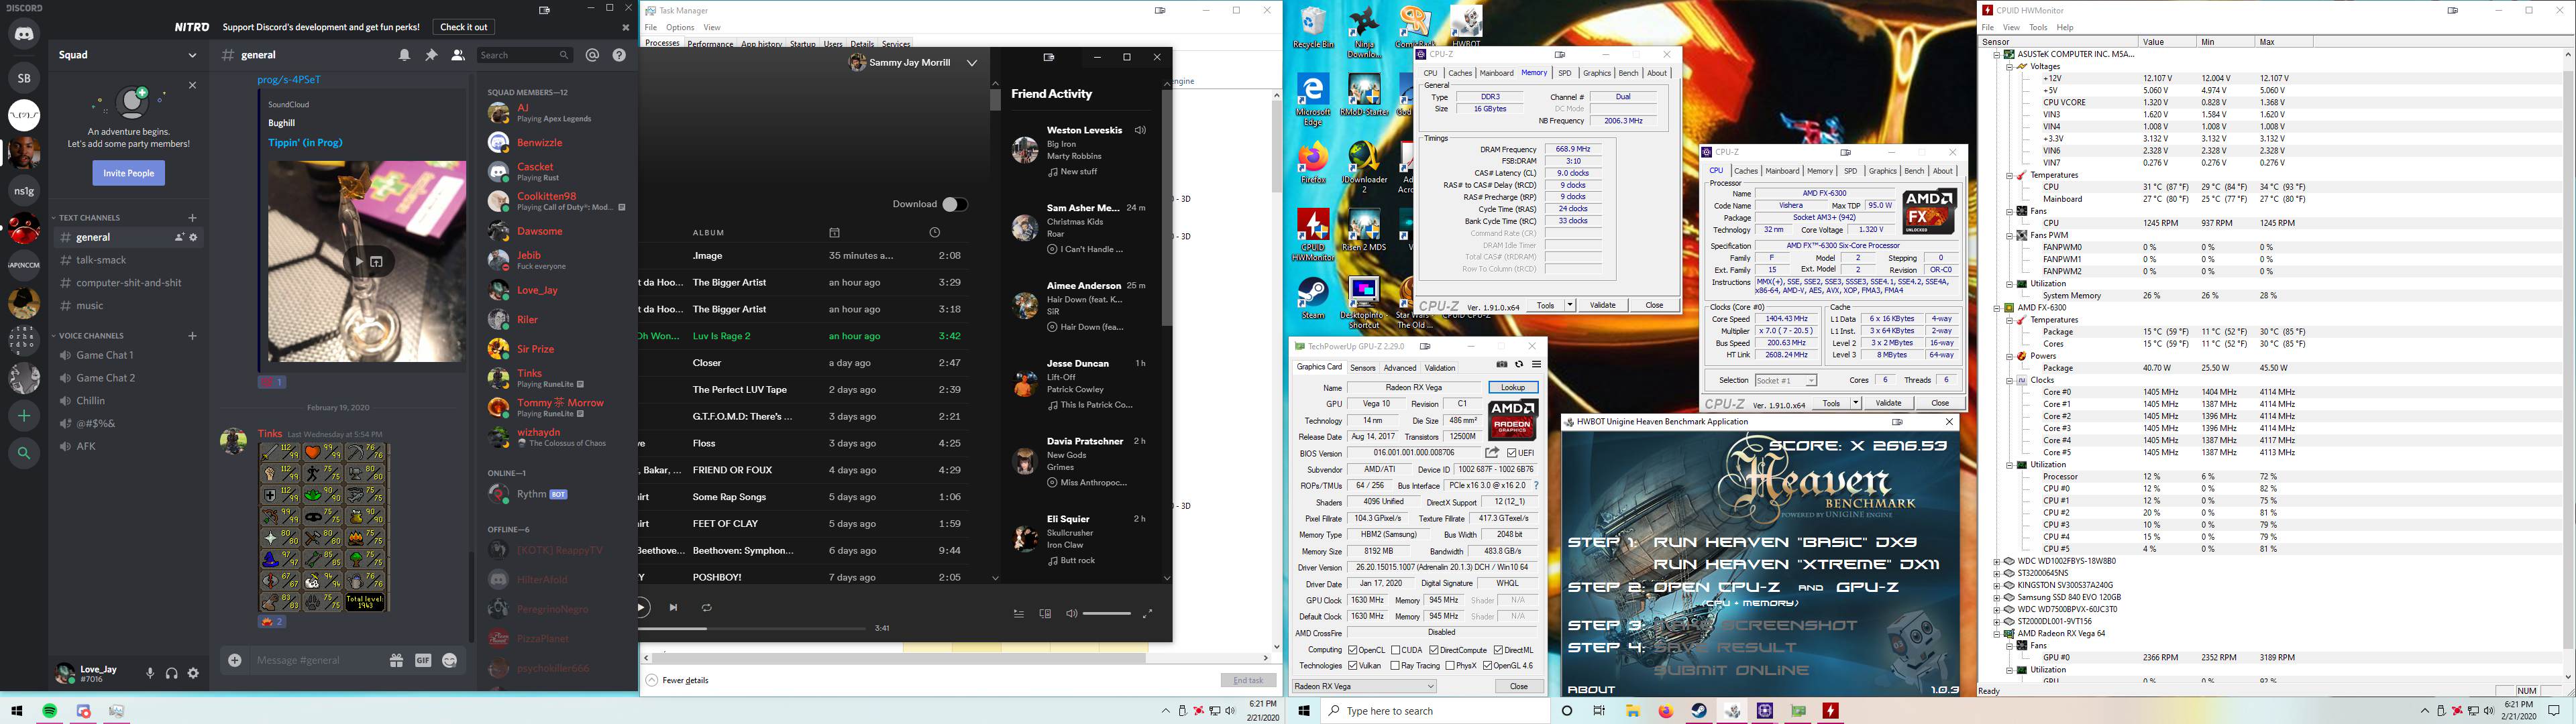Image resolution: width=2576 pixels, height=724 pixels.
Task: Take GPU-Z screenshot camera icon
Action: pyautogui.click(x=1501, y=364)
